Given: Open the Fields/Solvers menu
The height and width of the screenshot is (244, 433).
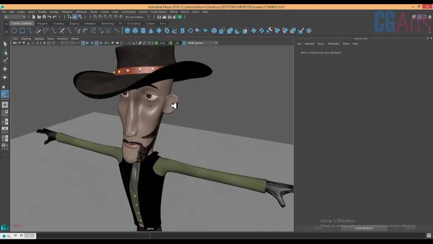Looking at the screenshot, I should (x=159, y=12).
